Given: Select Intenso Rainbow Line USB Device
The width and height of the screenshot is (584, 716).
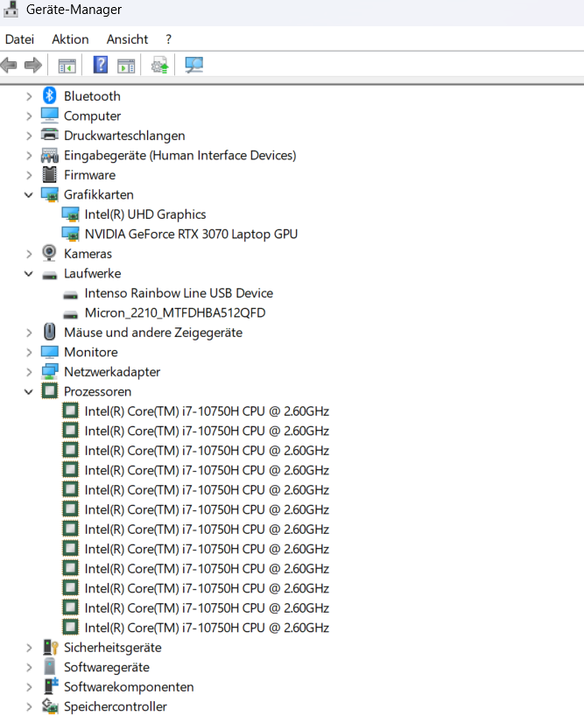Looking at the screenshot, I should [x=179, y=292].
